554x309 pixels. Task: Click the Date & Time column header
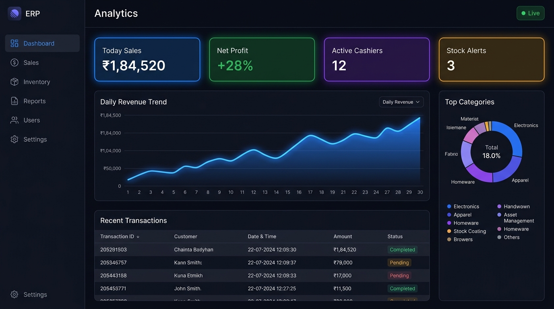(262, 237)
